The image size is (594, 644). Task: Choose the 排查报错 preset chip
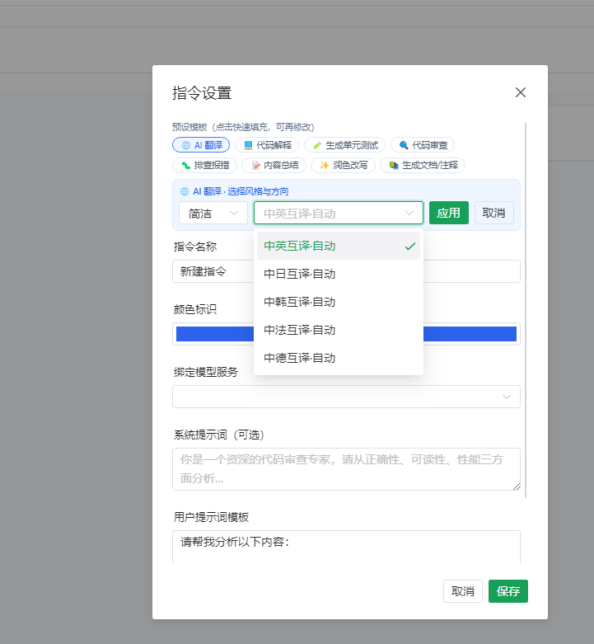204,165
